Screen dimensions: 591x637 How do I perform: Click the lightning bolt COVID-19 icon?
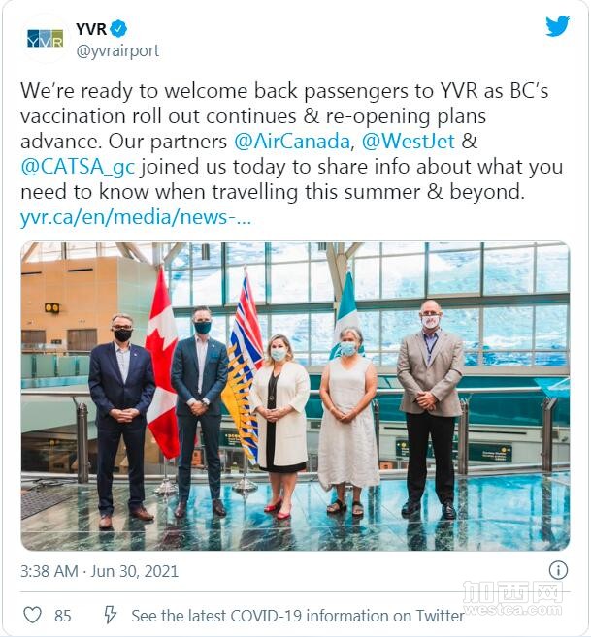(x=110, y=615)
